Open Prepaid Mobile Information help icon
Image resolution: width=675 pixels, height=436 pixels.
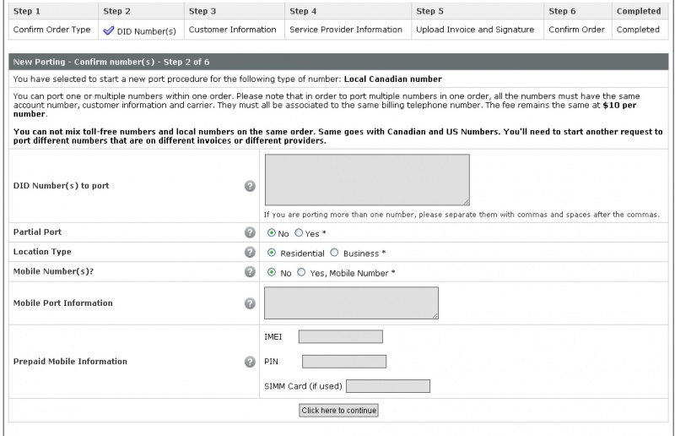250,362
